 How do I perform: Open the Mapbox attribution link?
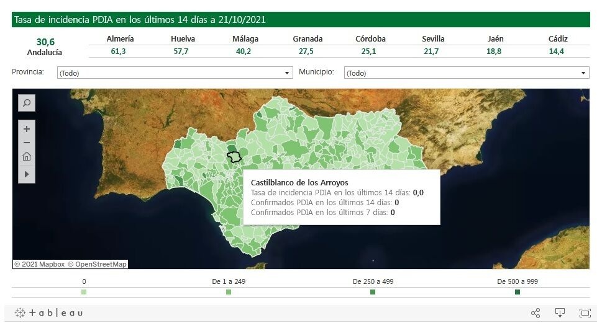click(39, 264)
